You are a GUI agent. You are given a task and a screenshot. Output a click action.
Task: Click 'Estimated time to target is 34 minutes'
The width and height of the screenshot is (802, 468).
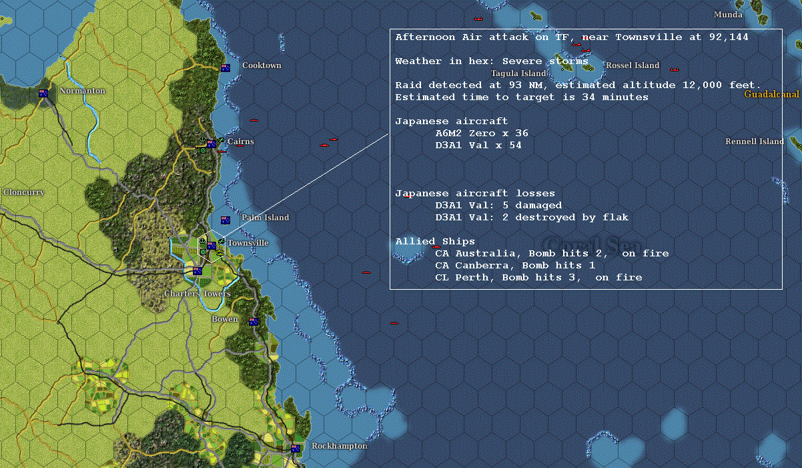point(522,97)
